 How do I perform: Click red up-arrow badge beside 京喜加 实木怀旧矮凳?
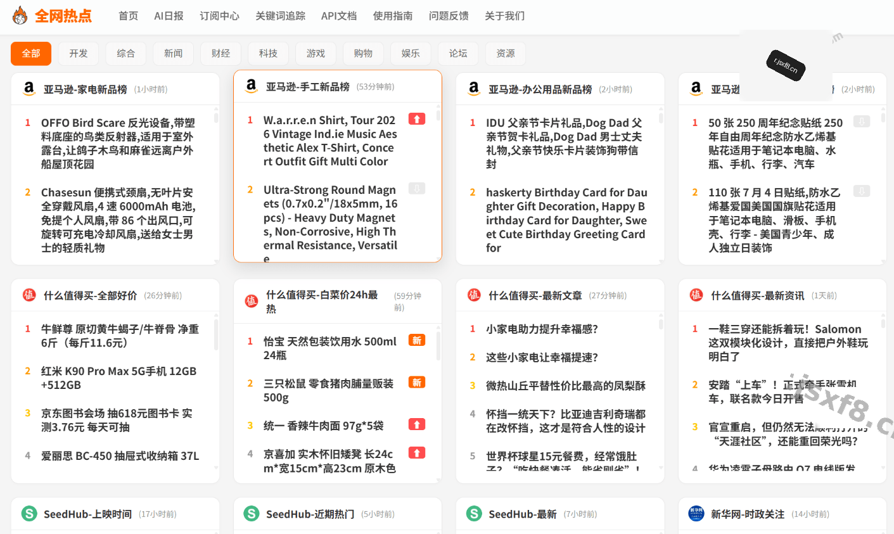(x=416, y=453)
